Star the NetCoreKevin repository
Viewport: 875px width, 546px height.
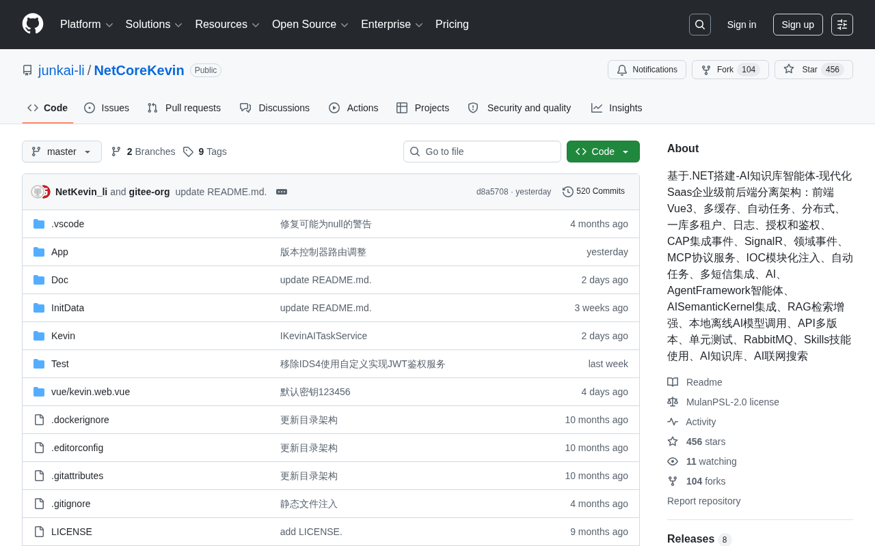(813, 70)
